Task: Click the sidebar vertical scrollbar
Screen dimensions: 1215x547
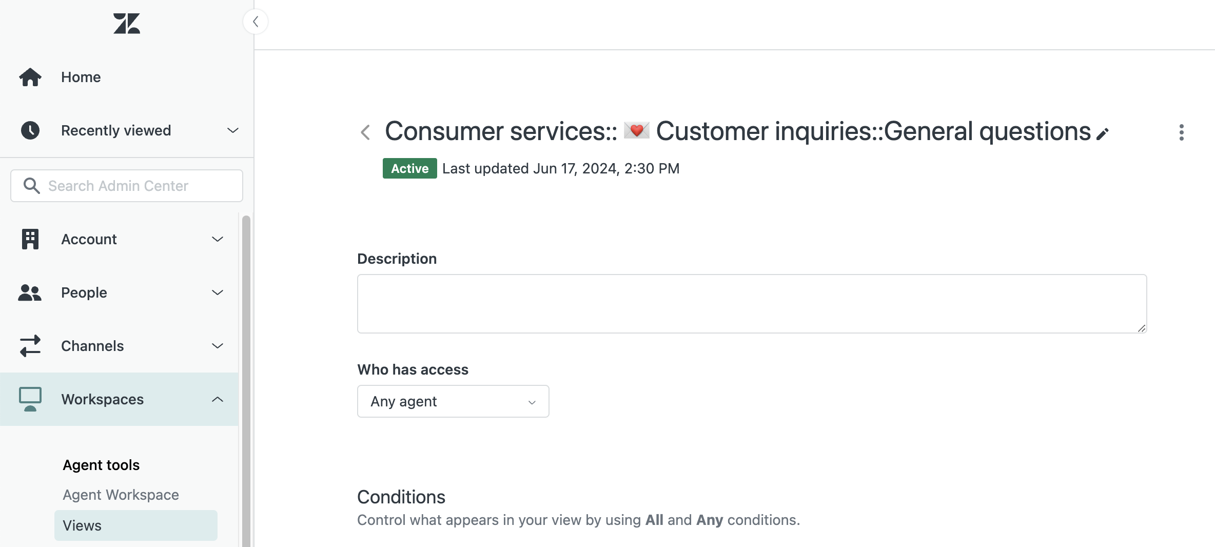Action: [x=246, y=380]
